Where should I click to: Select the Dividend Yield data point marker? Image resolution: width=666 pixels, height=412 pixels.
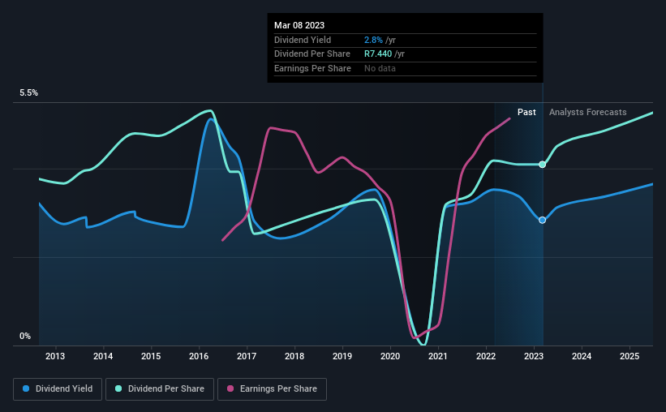click(543, 220)
